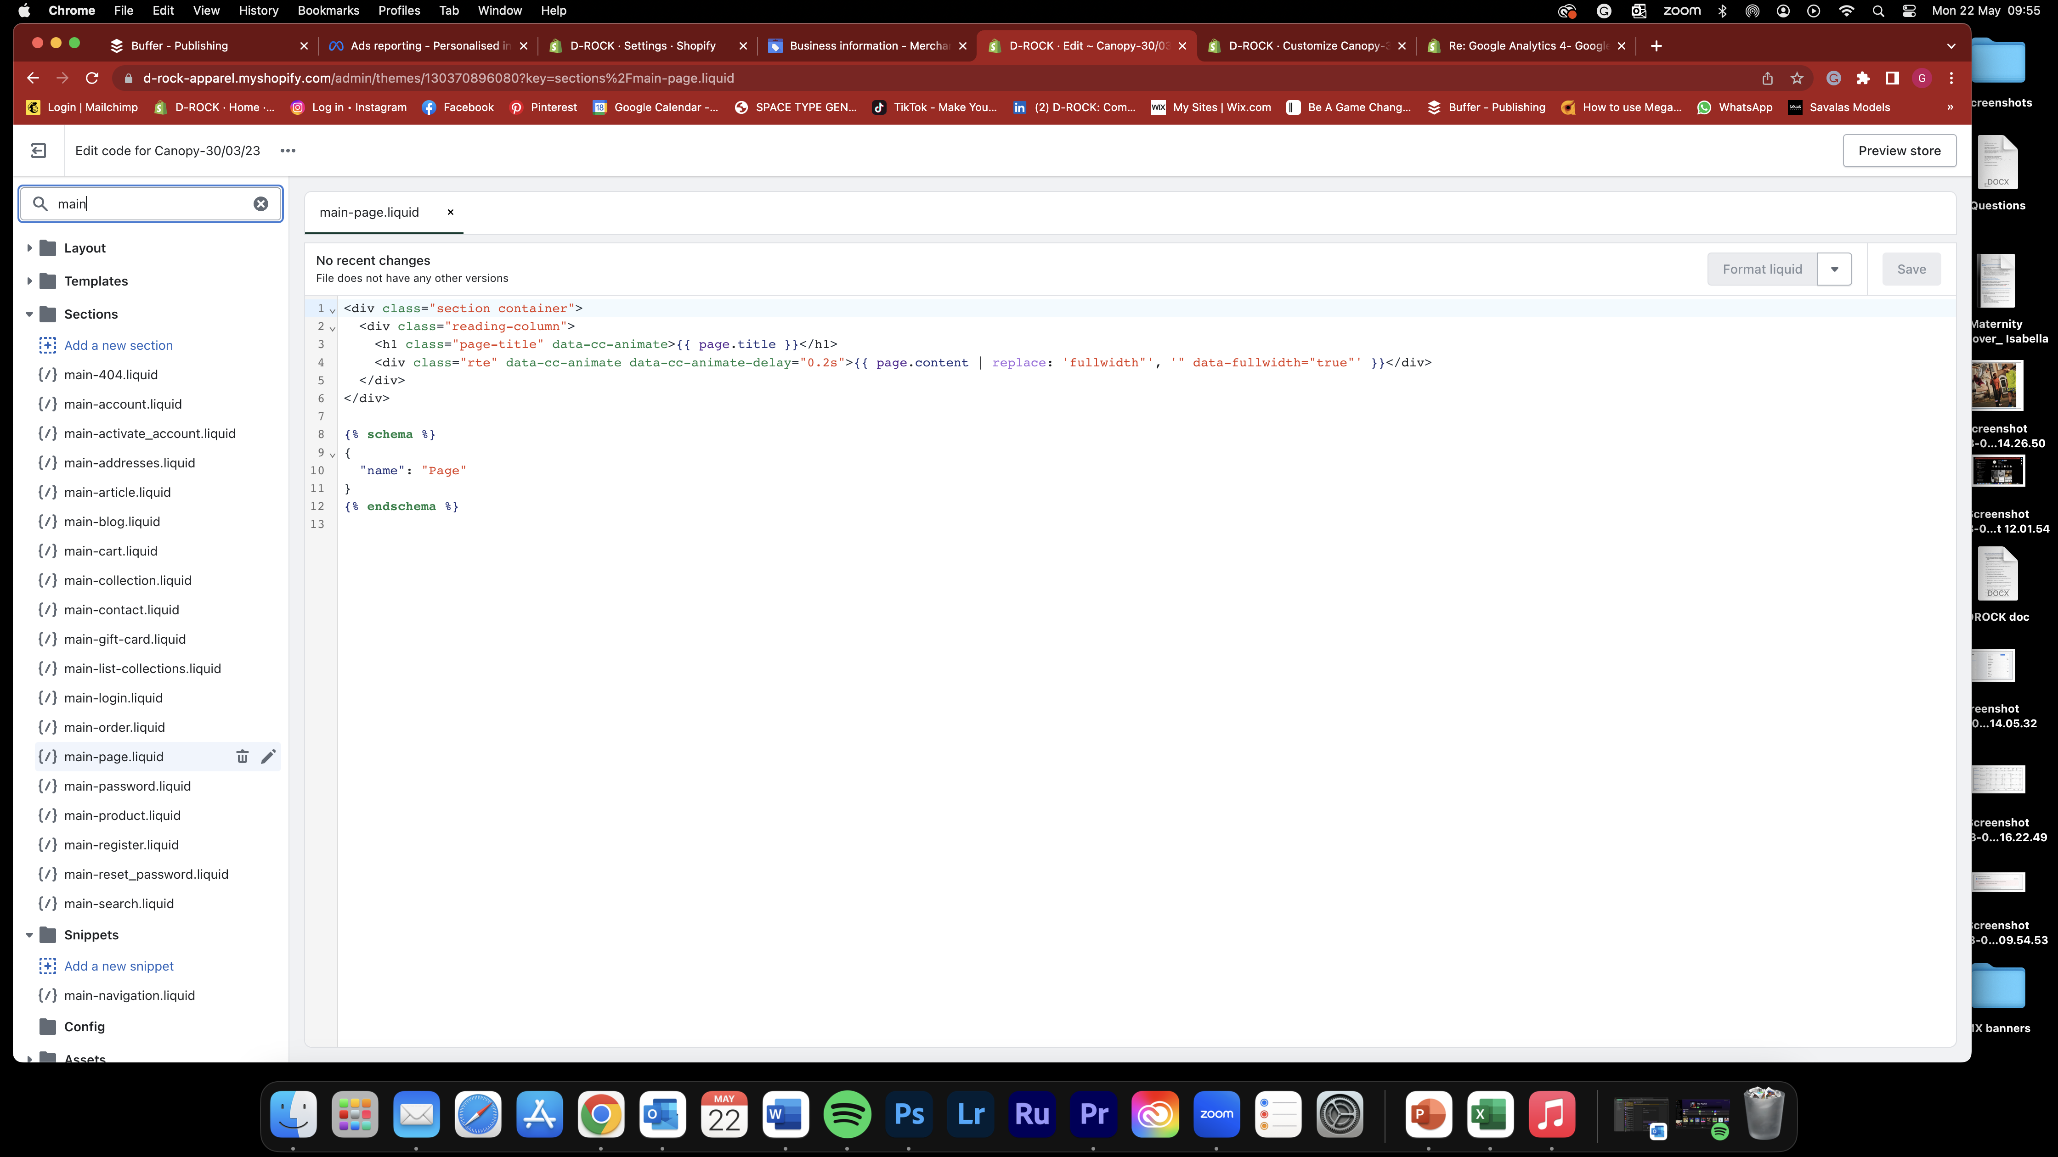Viewport: 2058px width, 1157px height.
Task: Open the three-dot actions menu next to the theme title
Action: 288,151
